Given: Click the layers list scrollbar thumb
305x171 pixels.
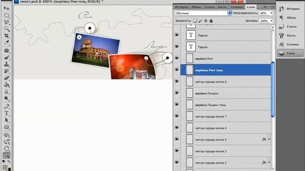Looking at the screenshot, I should tap(273, 89).
